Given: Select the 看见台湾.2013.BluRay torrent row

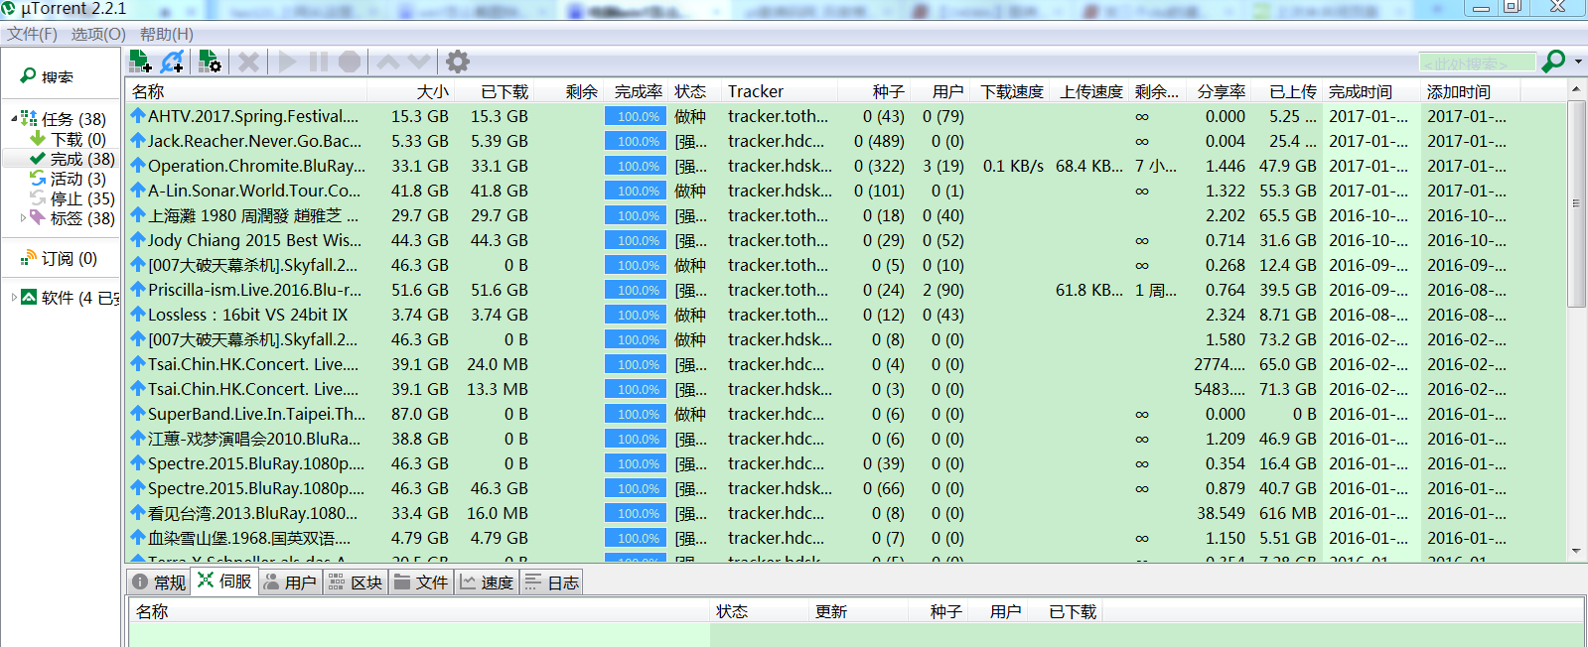Looking at the screenshot, I should point(846,513).
